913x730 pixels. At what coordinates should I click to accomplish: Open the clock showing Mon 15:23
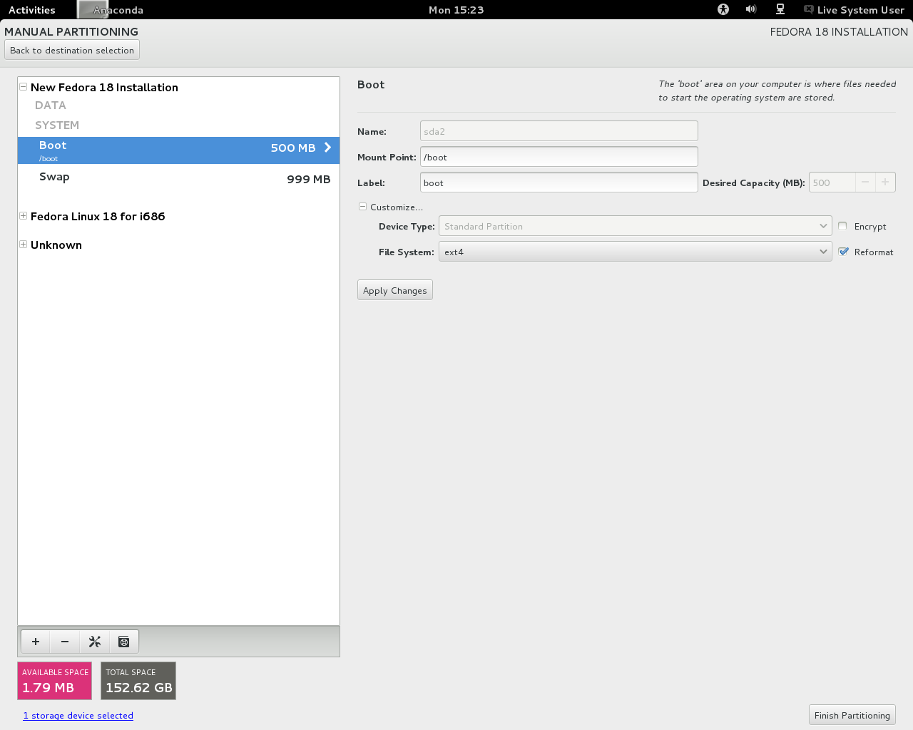456,10
